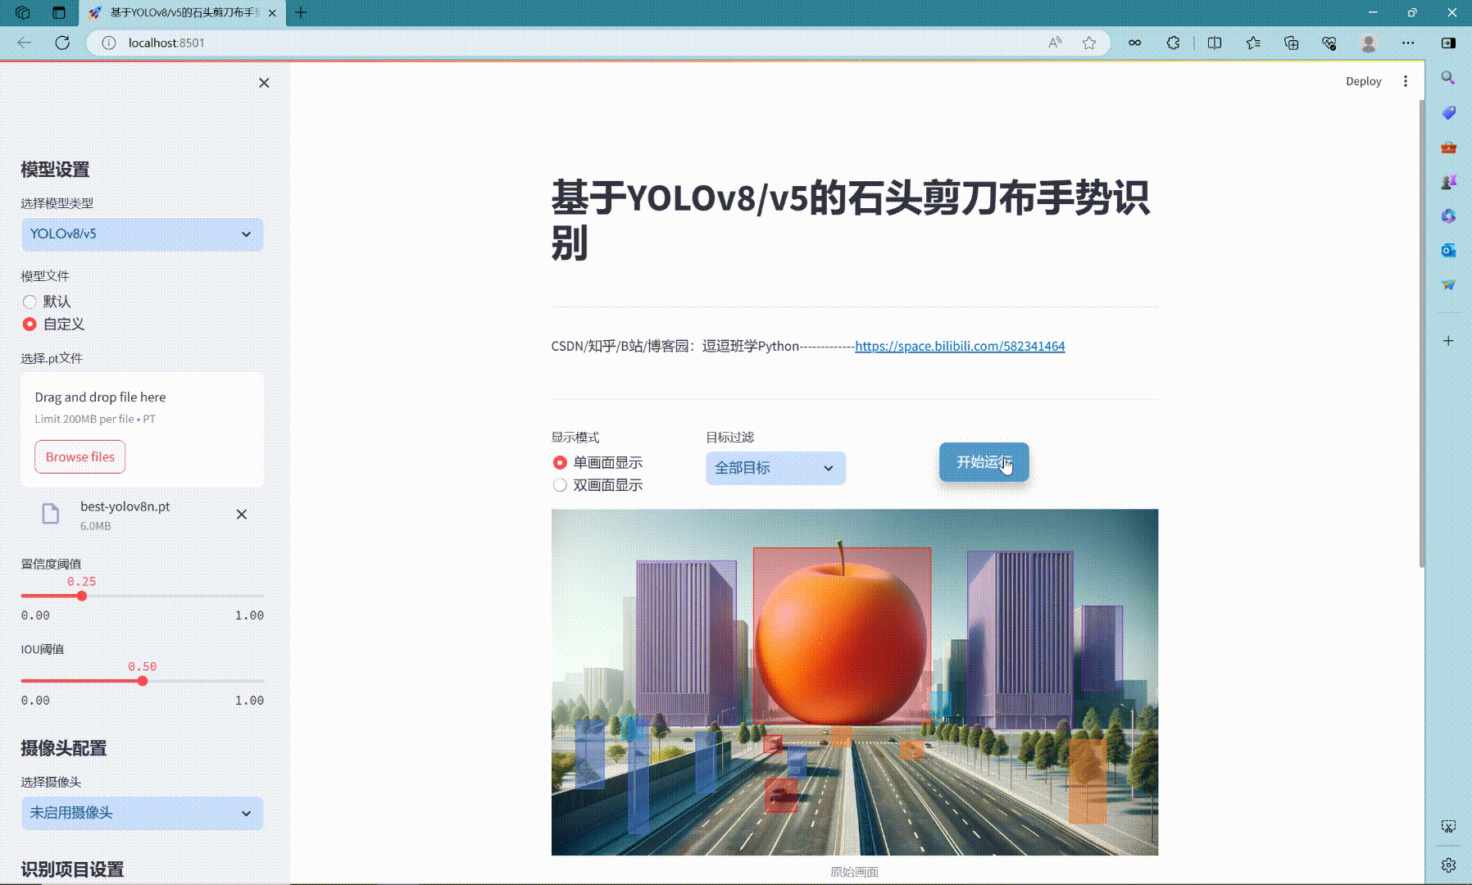Expand the YOLOv8/v5 model type dropdown

tap(142, 234)
